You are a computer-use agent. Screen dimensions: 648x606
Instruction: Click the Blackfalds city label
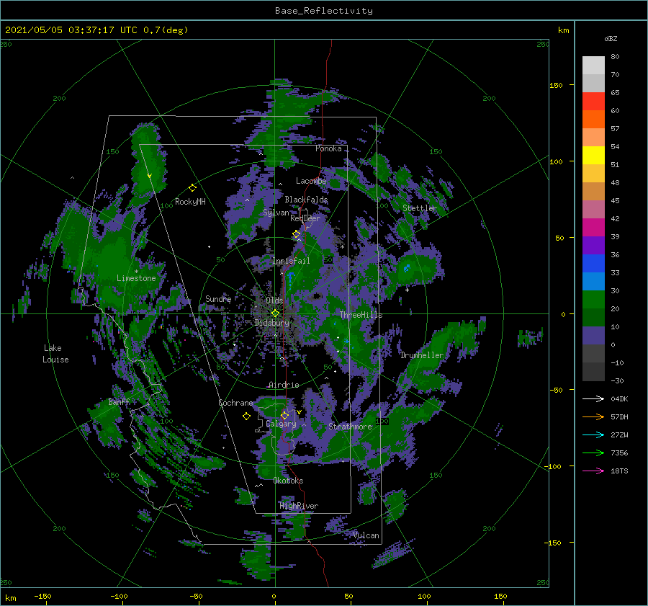(x=306, y=200)
